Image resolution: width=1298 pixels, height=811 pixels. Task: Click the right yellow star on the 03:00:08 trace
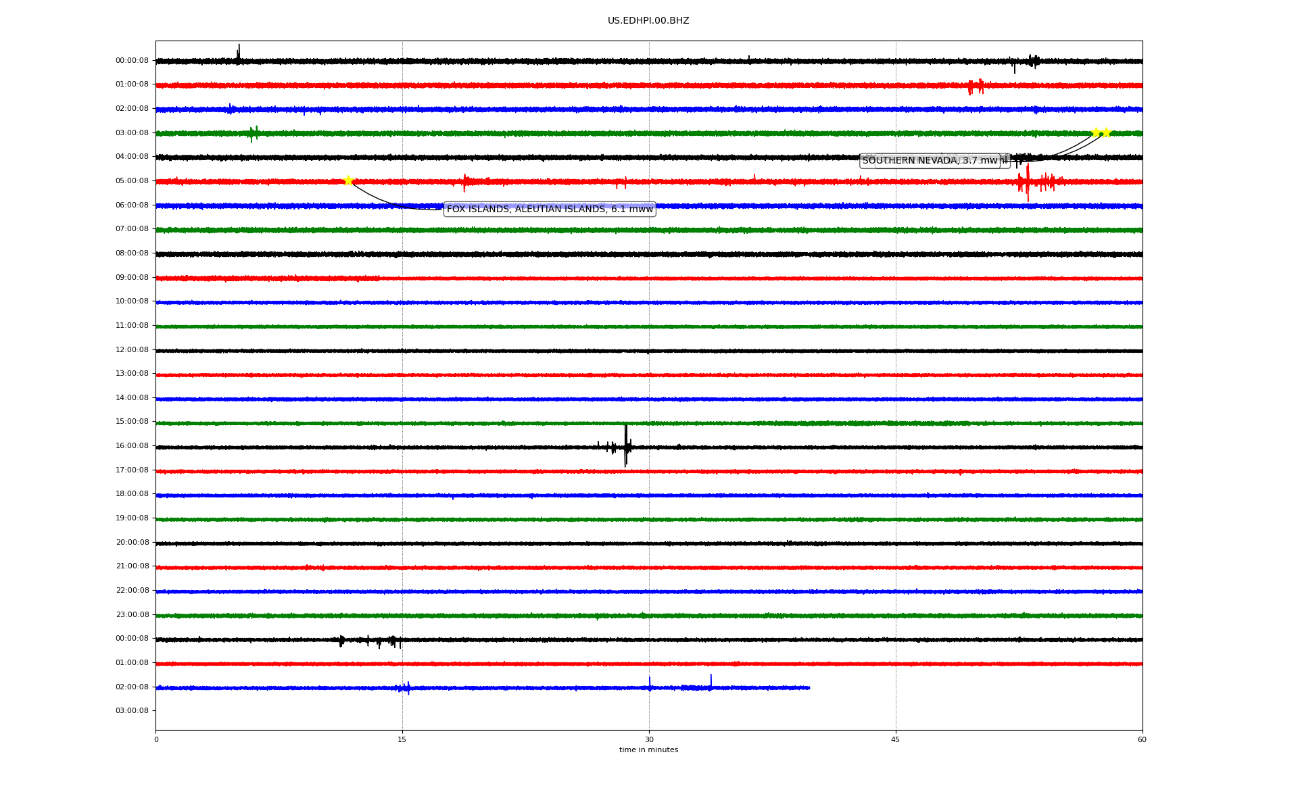[1106, 132]
